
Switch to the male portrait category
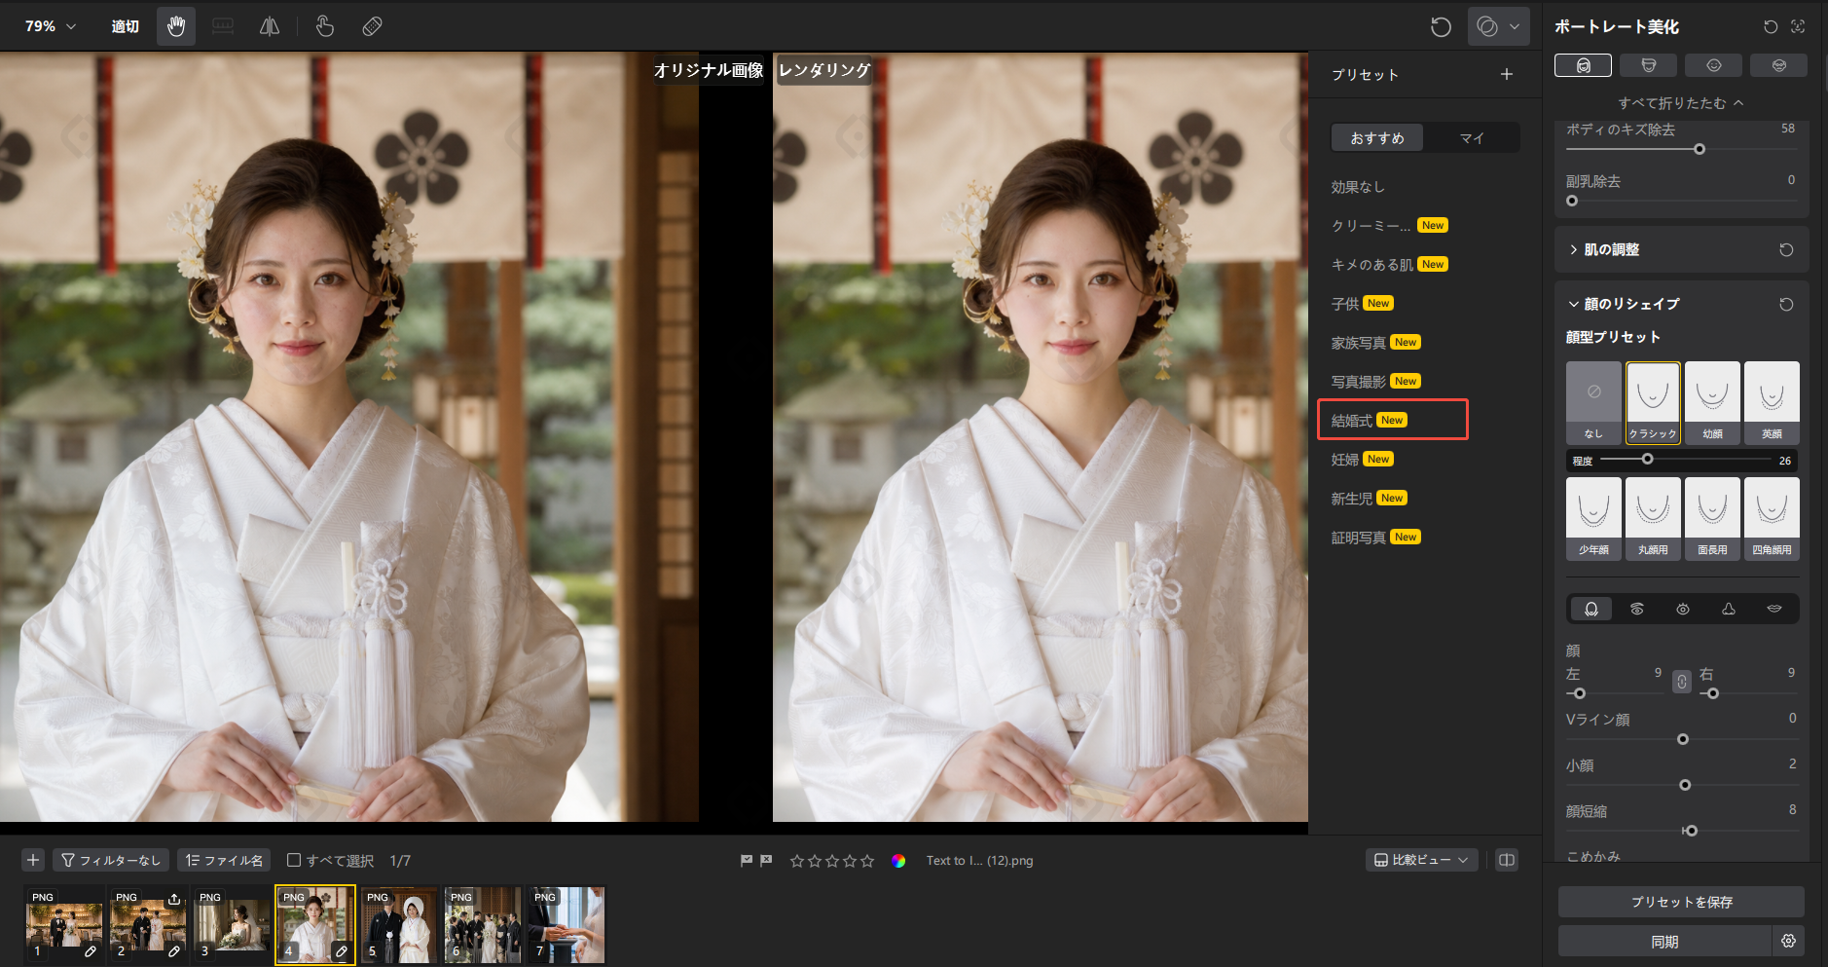(x=1648, y=65)
